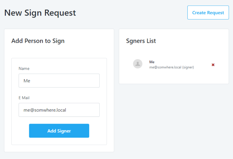Click empty space below the Add Signer button
Image resolution: width=233 pixels, height=159 pixels.
(59, 141)
